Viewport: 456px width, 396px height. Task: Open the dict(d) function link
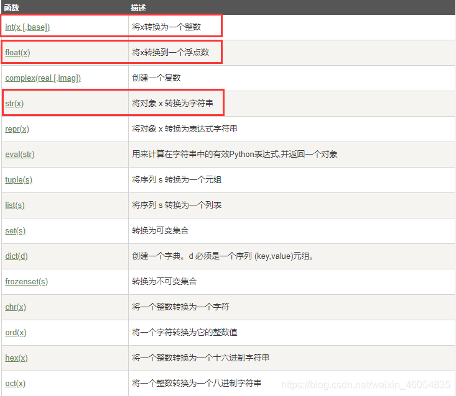(x=16, y=256)
